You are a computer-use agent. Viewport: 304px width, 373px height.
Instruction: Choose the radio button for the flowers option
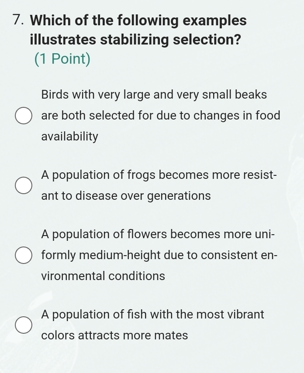click(24, 255)
